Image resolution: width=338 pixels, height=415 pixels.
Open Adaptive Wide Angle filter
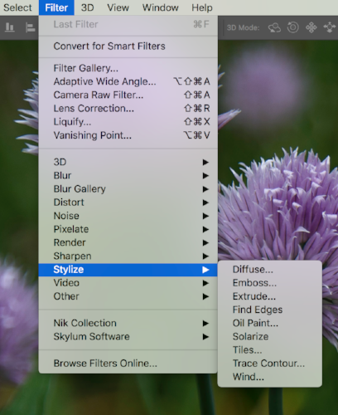tap(128, 81)
